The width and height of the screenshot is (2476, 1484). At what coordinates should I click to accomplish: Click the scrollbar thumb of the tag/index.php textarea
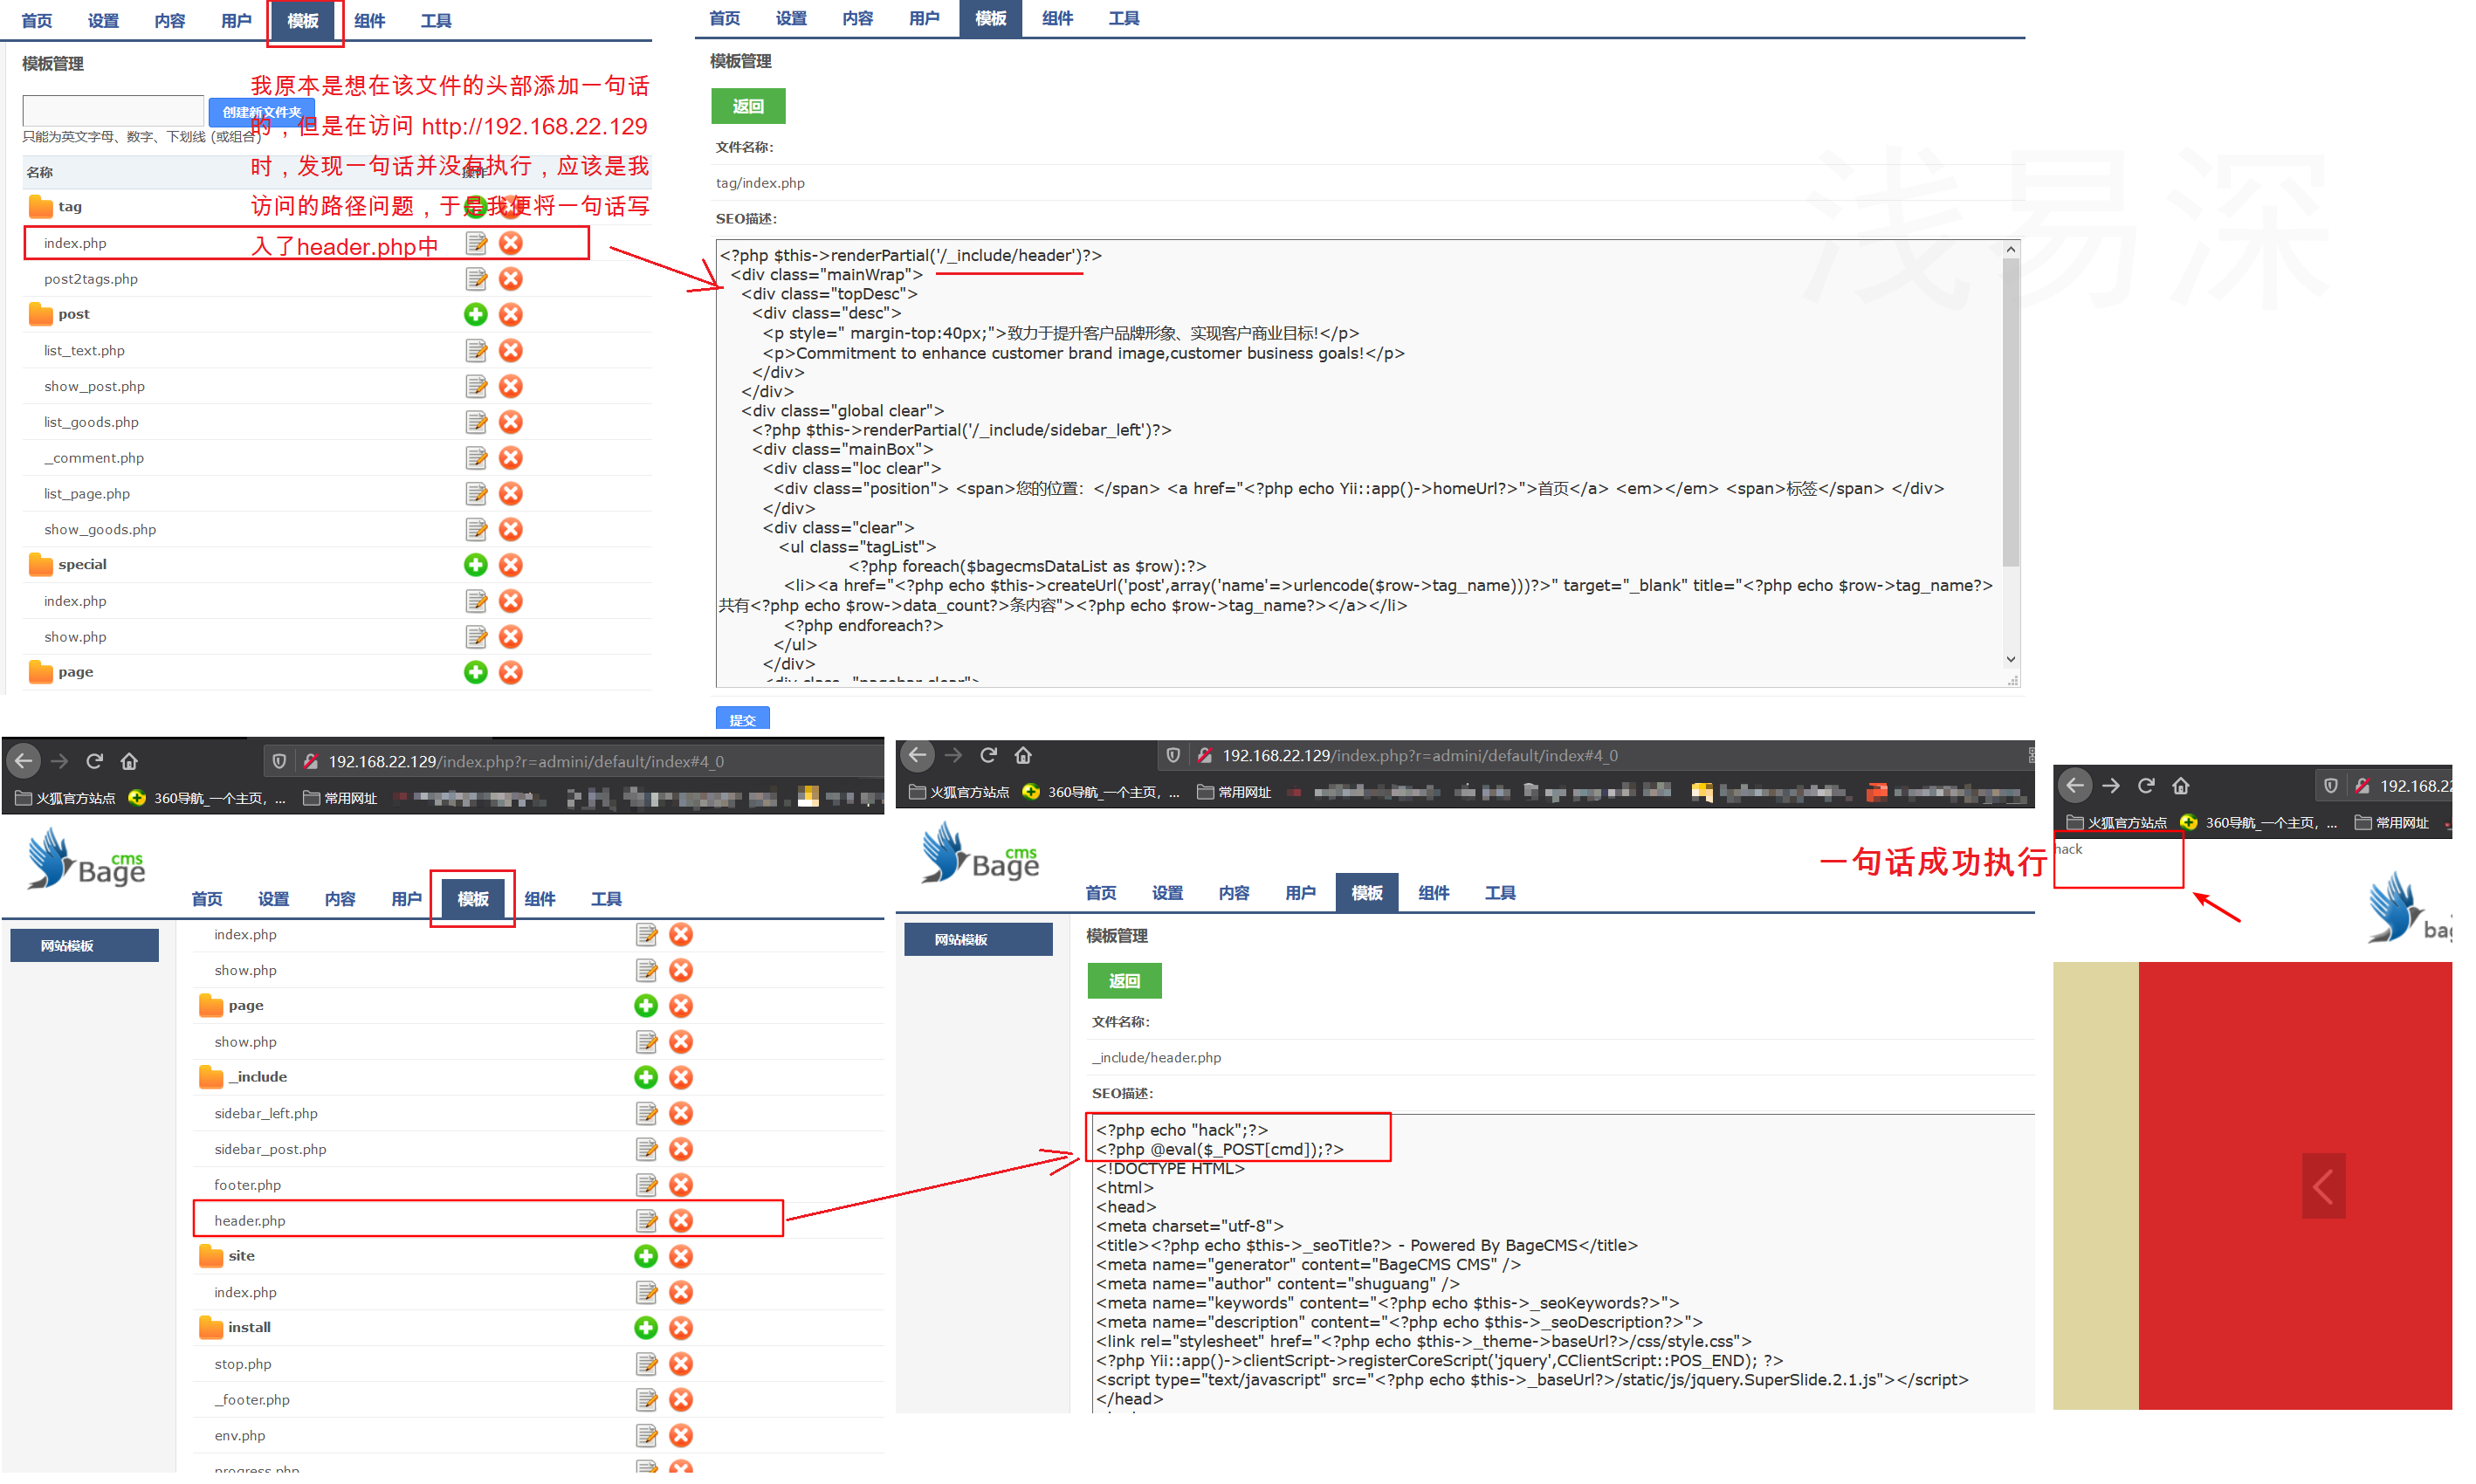click(x=2011, y=412)
